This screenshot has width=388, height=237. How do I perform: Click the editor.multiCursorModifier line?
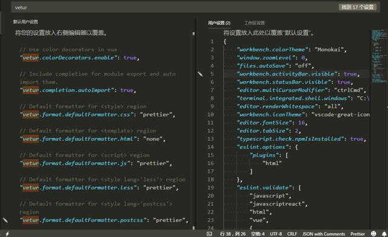[x=301, y=90]
